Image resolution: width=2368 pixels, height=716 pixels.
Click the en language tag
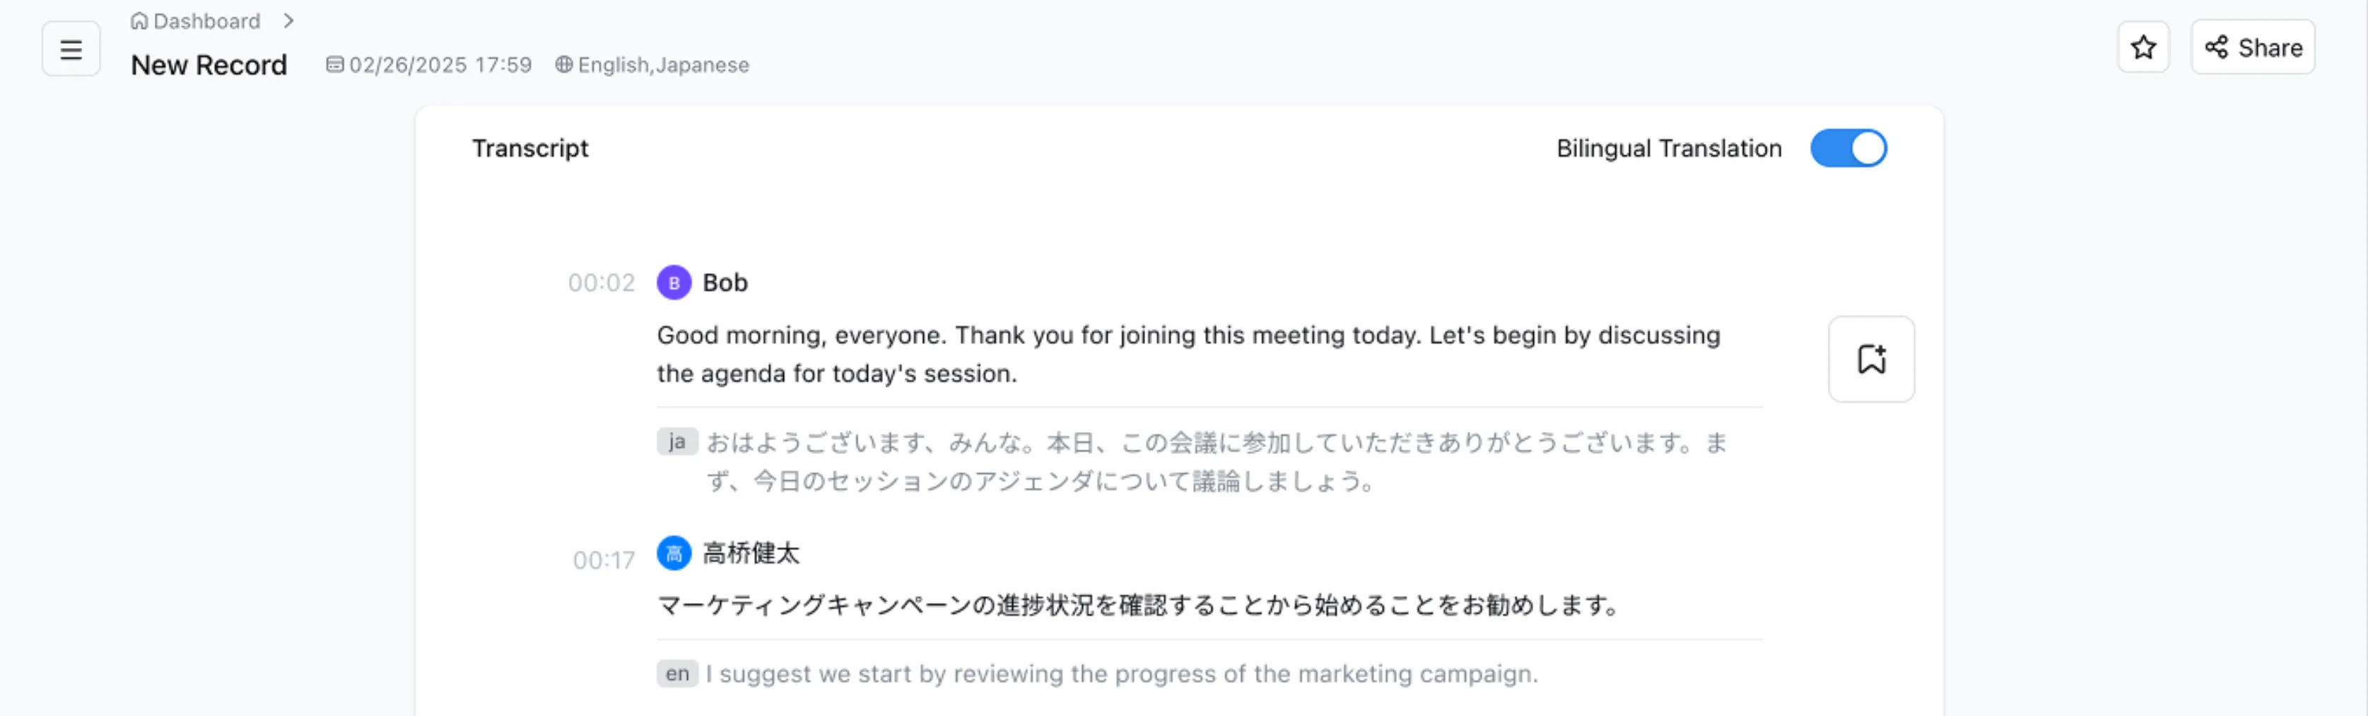tap(676, 674)
